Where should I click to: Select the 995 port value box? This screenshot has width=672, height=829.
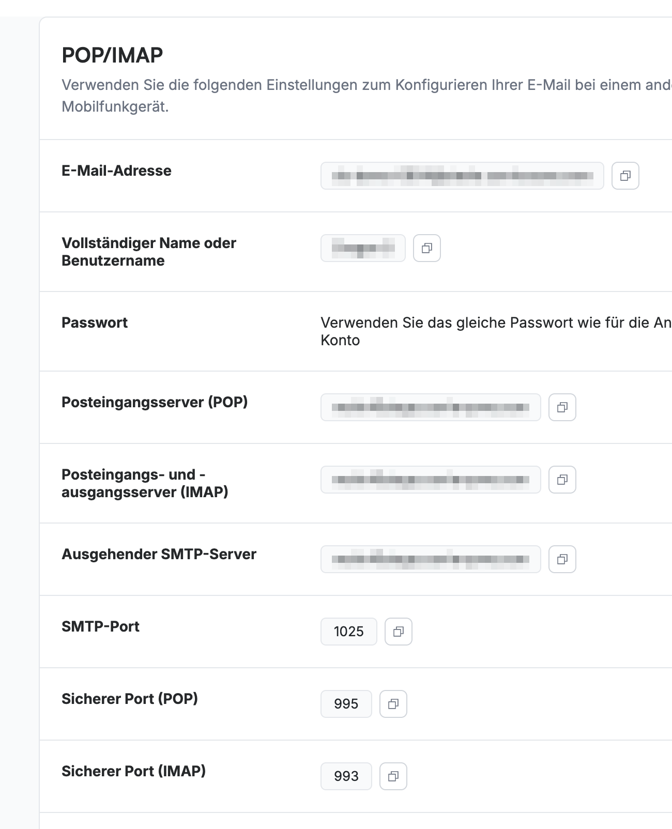click(346, 704)
